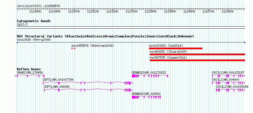
Task: Click the Cytogenetic Bands track title
Action: tap(34, 21)
